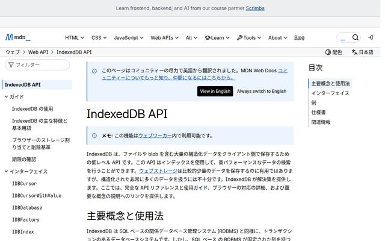Click the Scrimba link in the banner

tap(255, 8)
